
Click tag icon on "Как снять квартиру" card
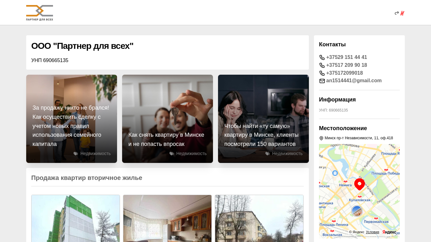[172, 154]
